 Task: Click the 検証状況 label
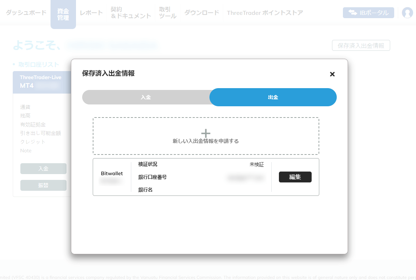[x=148, y=164]
